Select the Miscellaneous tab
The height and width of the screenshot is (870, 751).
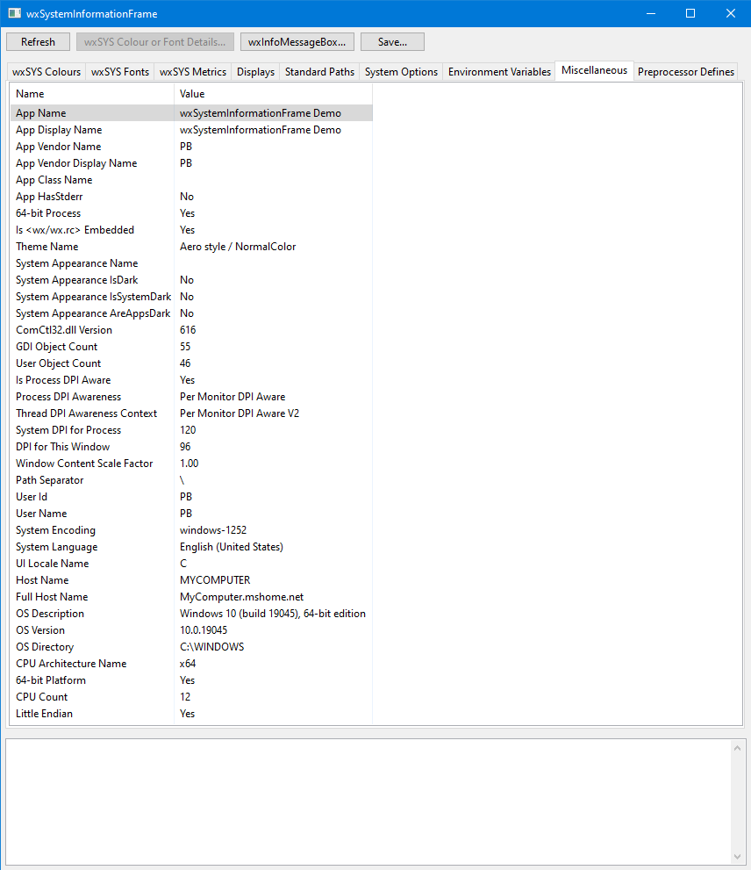(594, 70)
